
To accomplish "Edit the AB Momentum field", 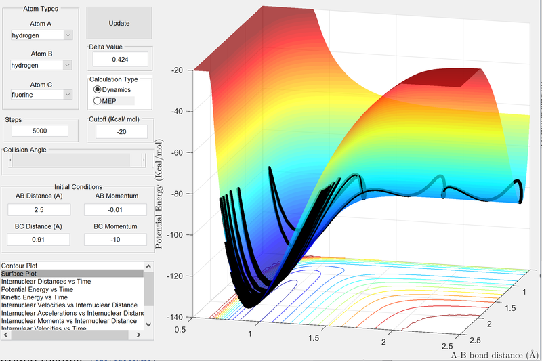I will pos(115,210).
